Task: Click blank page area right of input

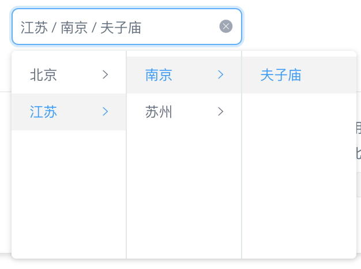Action: tap(300, 27)
